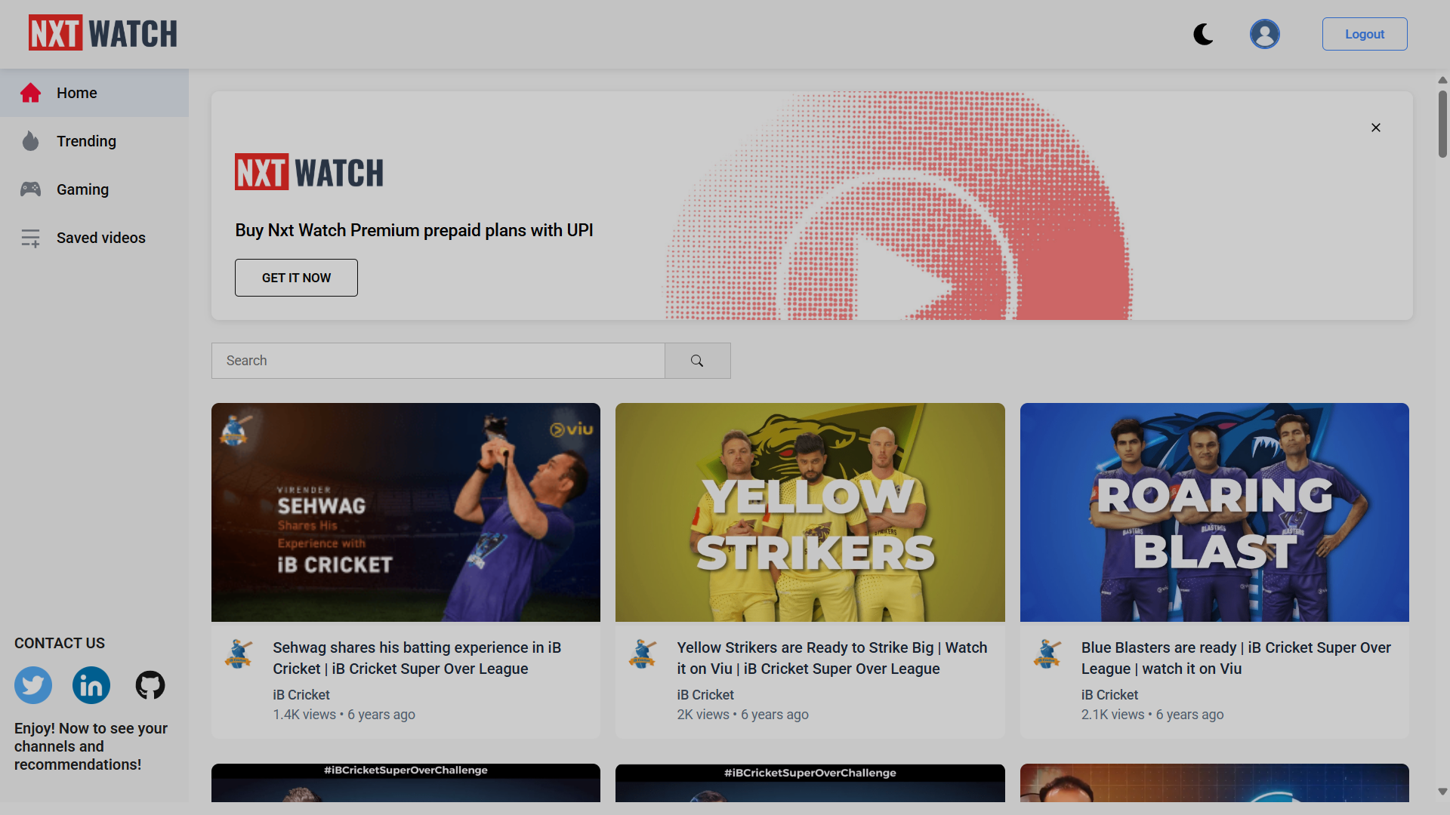This screenshot has width=1450, height=815.
Task: Click the NXT Watch header logo
Action: [x=103, y=33]
